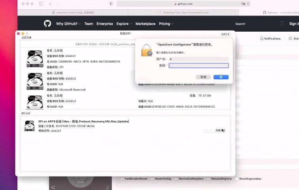The height and width of the screenshot is (190, 299).
Task: Click the disk0s1 hard drive icon
Action: point(35,59)
